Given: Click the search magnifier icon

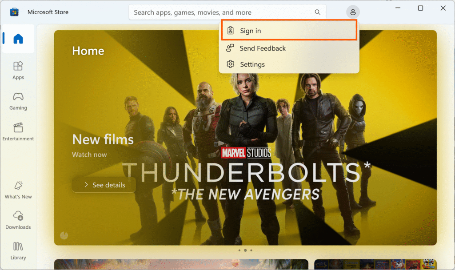Looking at the screenshot, I should (317, 12).
